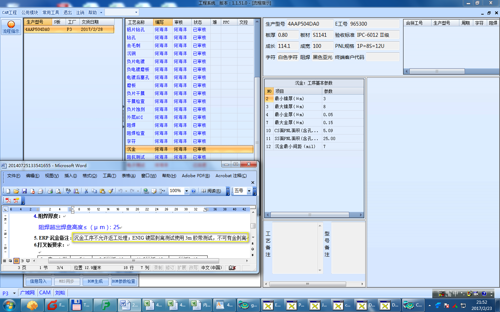Image resolution: width=500 pixels, height=312 pixels.
Task: Expand the undo history dropdown arrow
Action: point(126,191)
